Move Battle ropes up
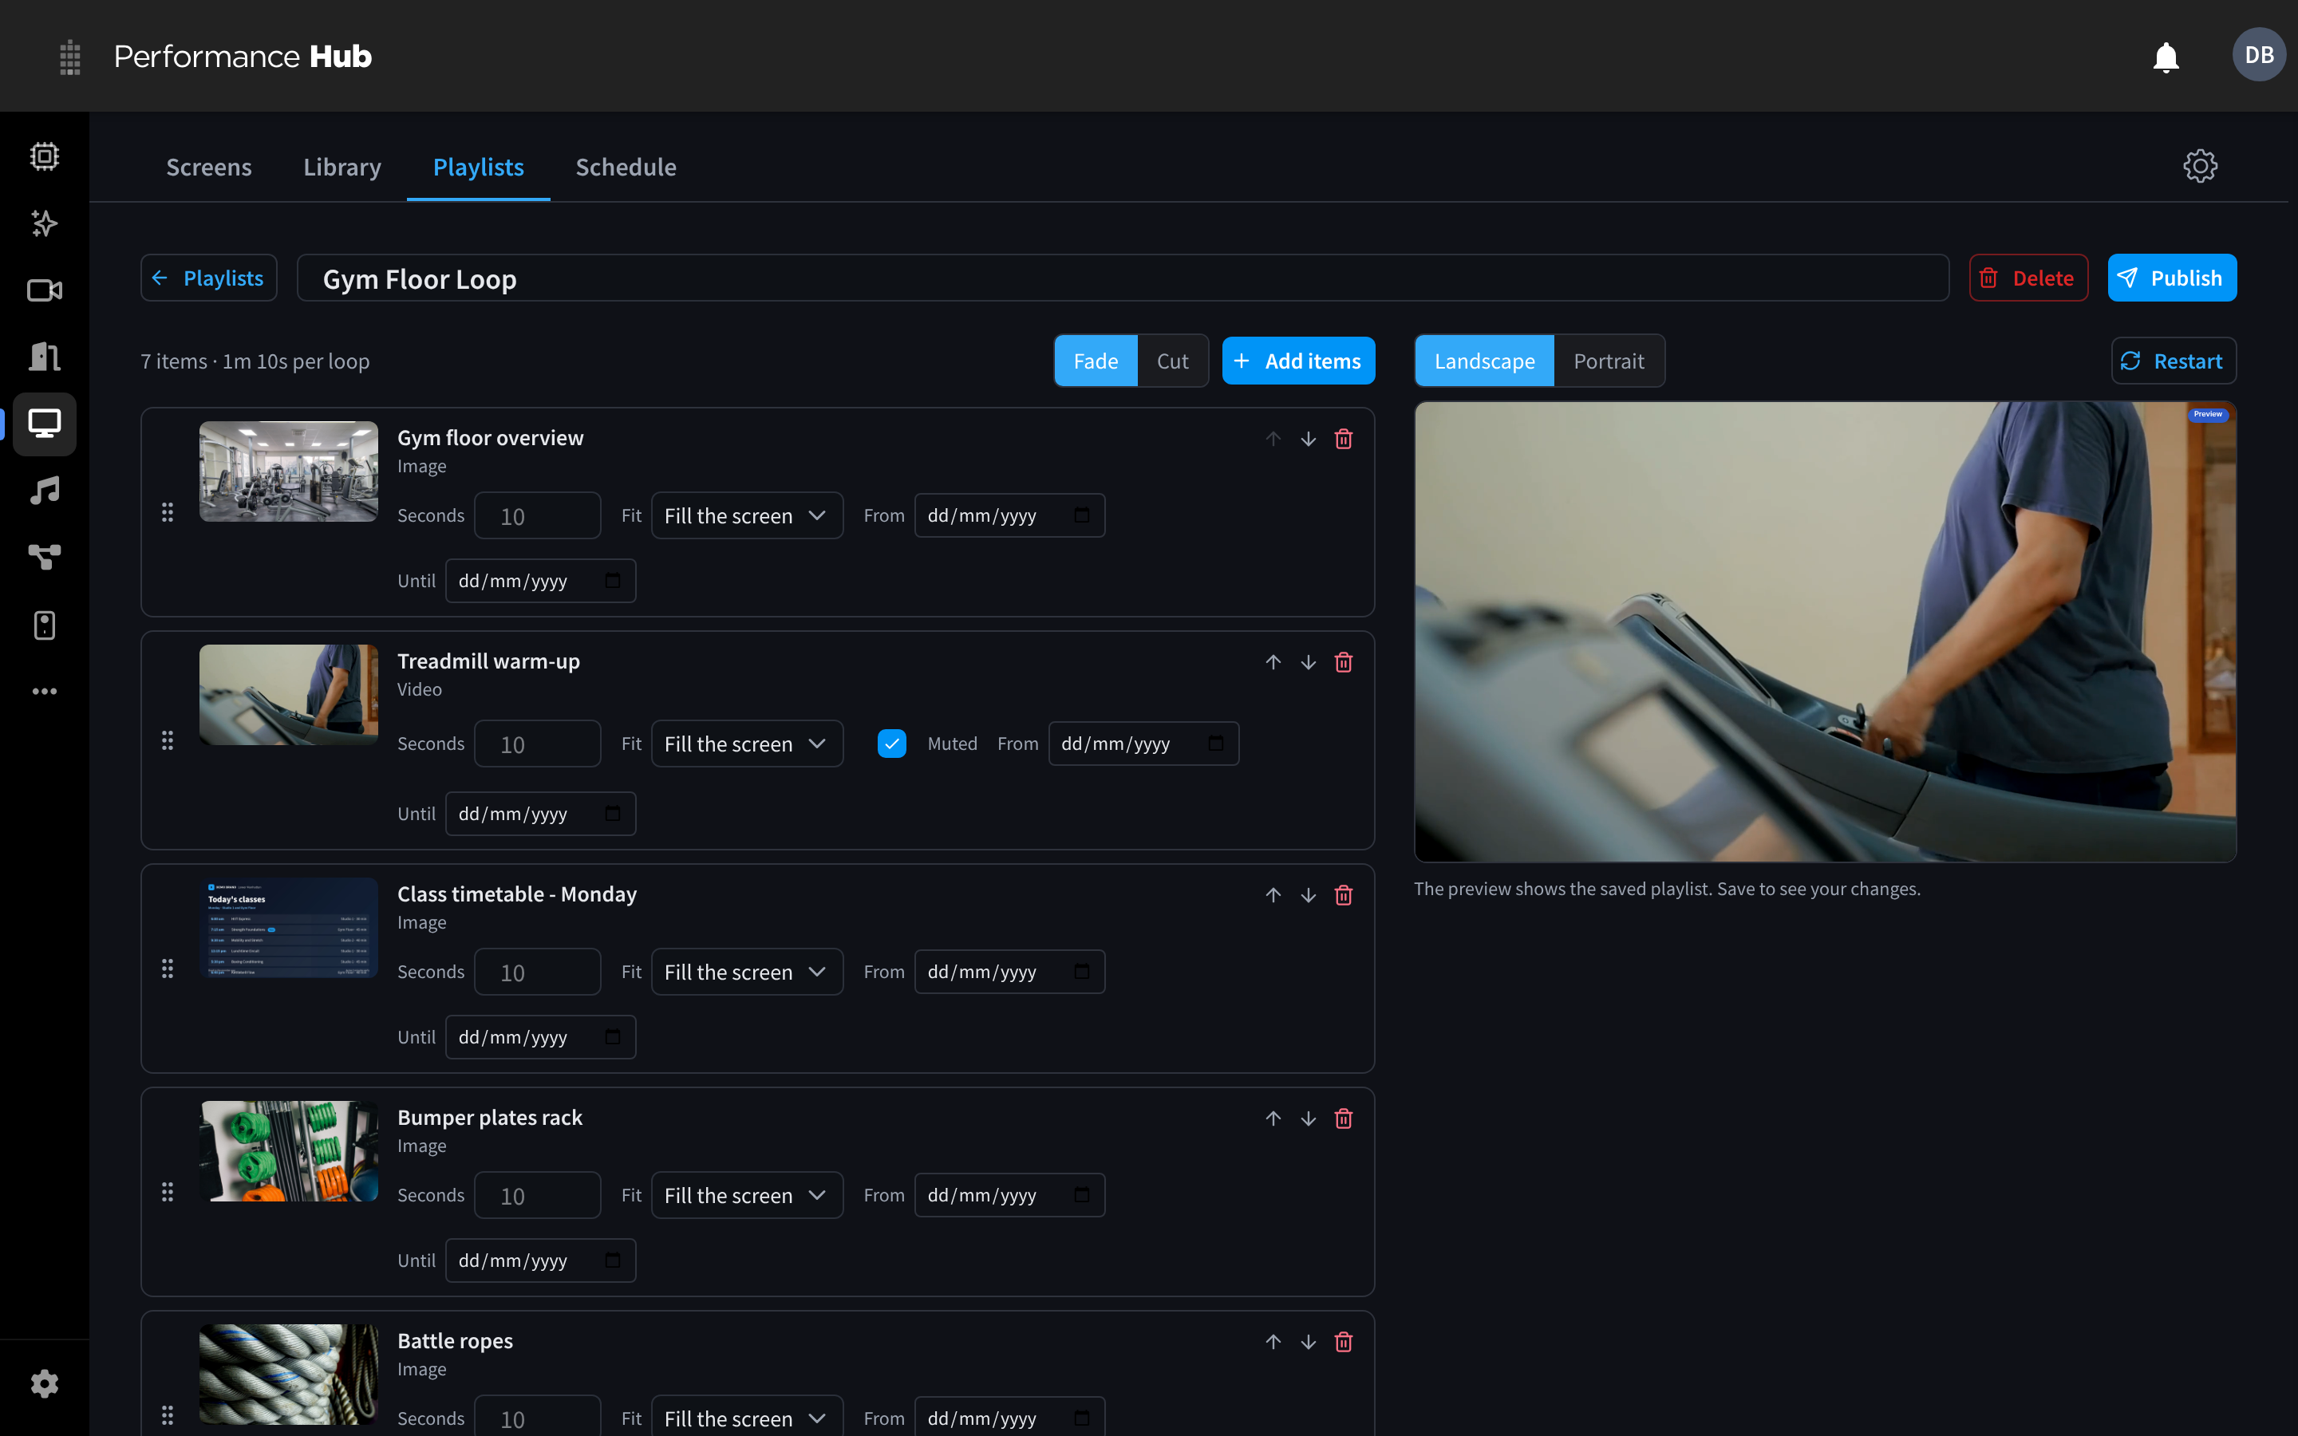This screenshot has height=1436, width=2298. click(x=1273, y=1341)
